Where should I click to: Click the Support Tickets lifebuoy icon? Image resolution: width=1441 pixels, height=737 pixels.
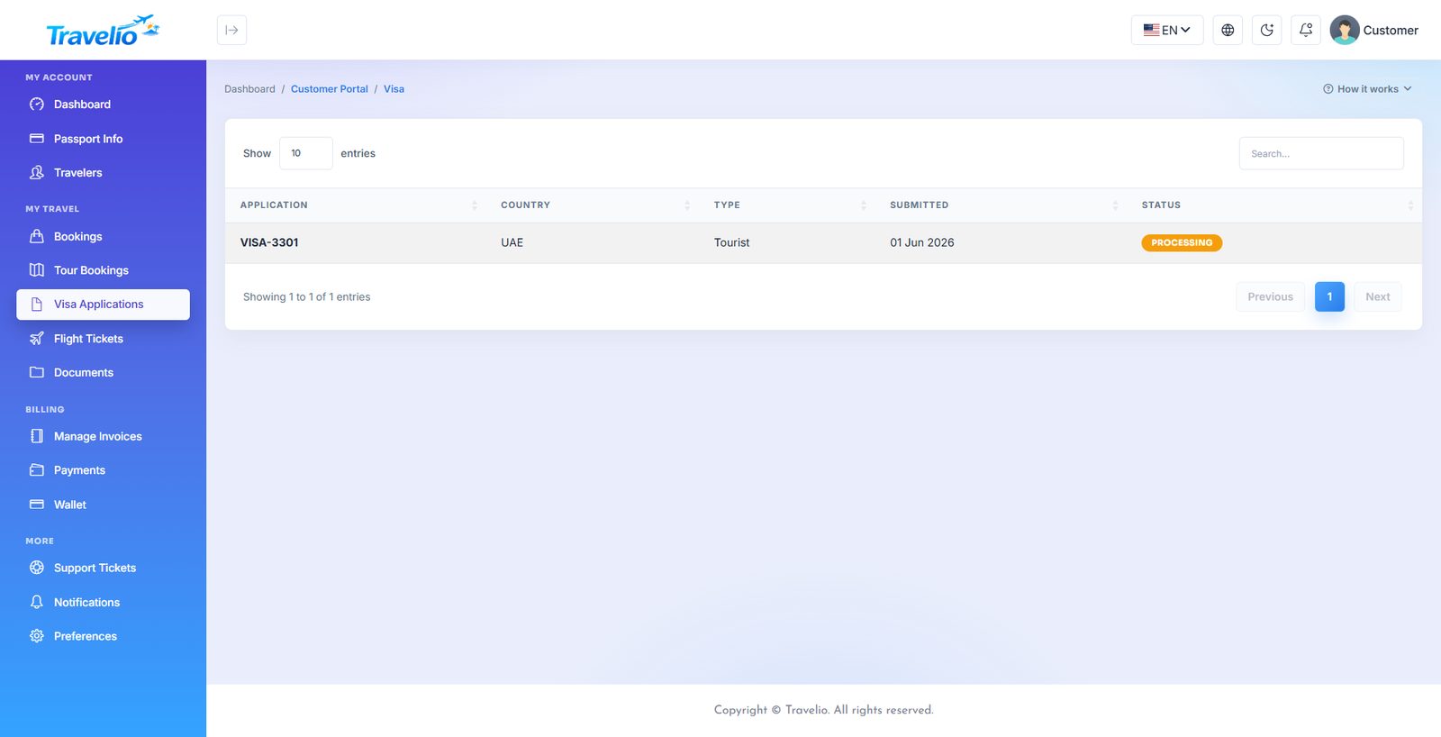click(x=37, y=568)
